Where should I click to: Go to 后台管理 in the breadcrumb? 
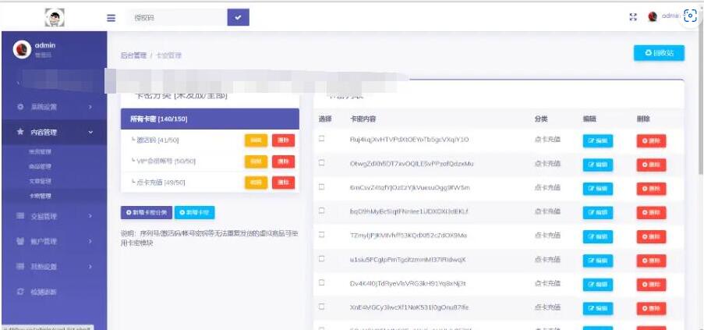pyautogui.click(x=133, y=55)
